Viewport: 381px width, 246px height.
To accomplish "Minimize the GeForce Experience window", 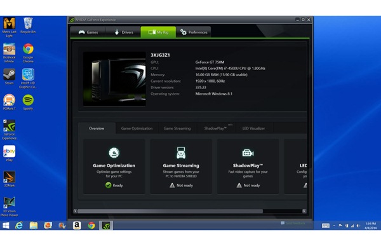I will [x=298, y=20].
